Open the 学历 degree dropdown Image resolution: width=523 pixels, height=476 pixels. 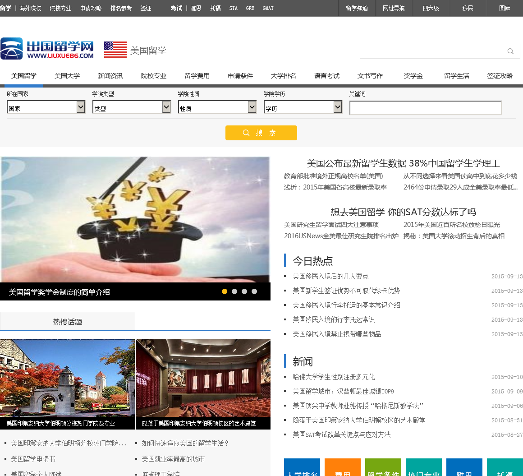click(303, 107)
